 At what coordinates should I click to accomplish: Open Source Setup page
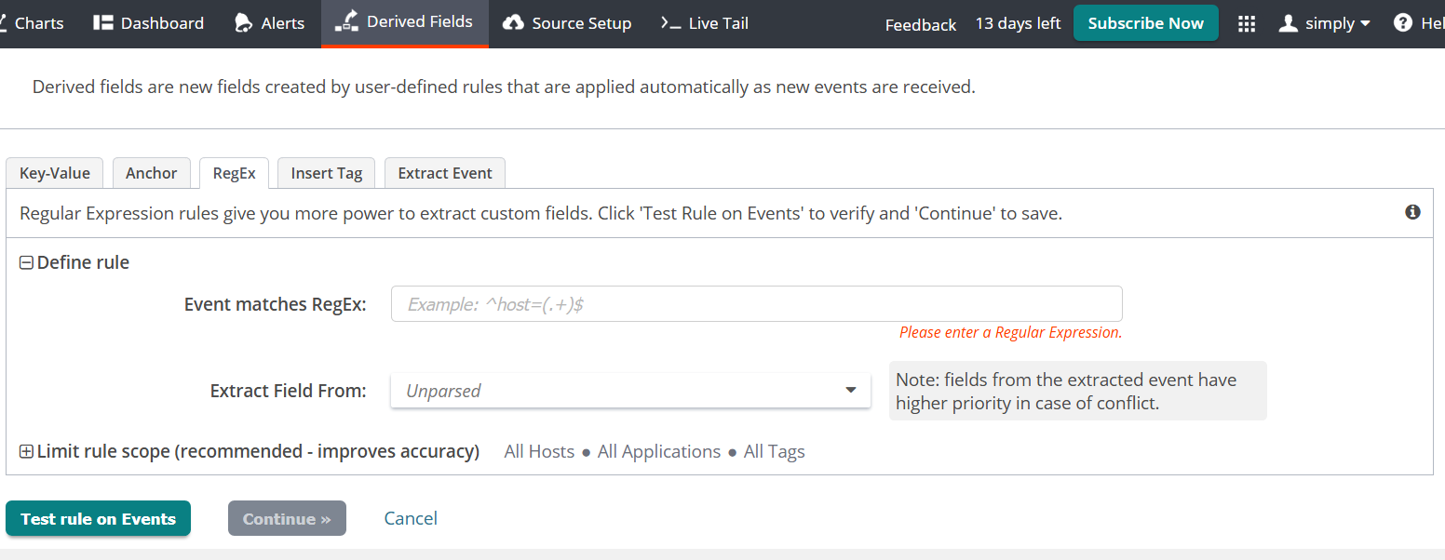[567, 23]
